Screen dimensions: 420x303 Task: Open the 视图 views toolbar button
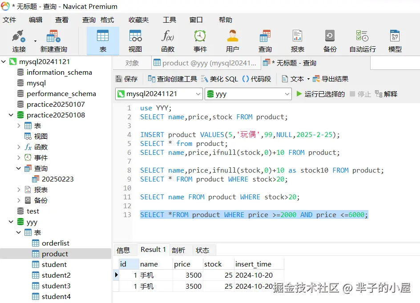(x=135, y=41)
